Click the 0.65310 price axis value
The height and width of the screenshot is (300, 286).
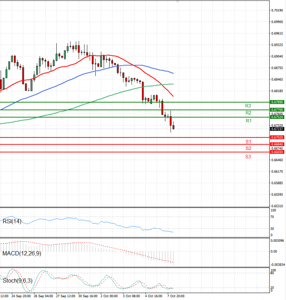point(277,206)
